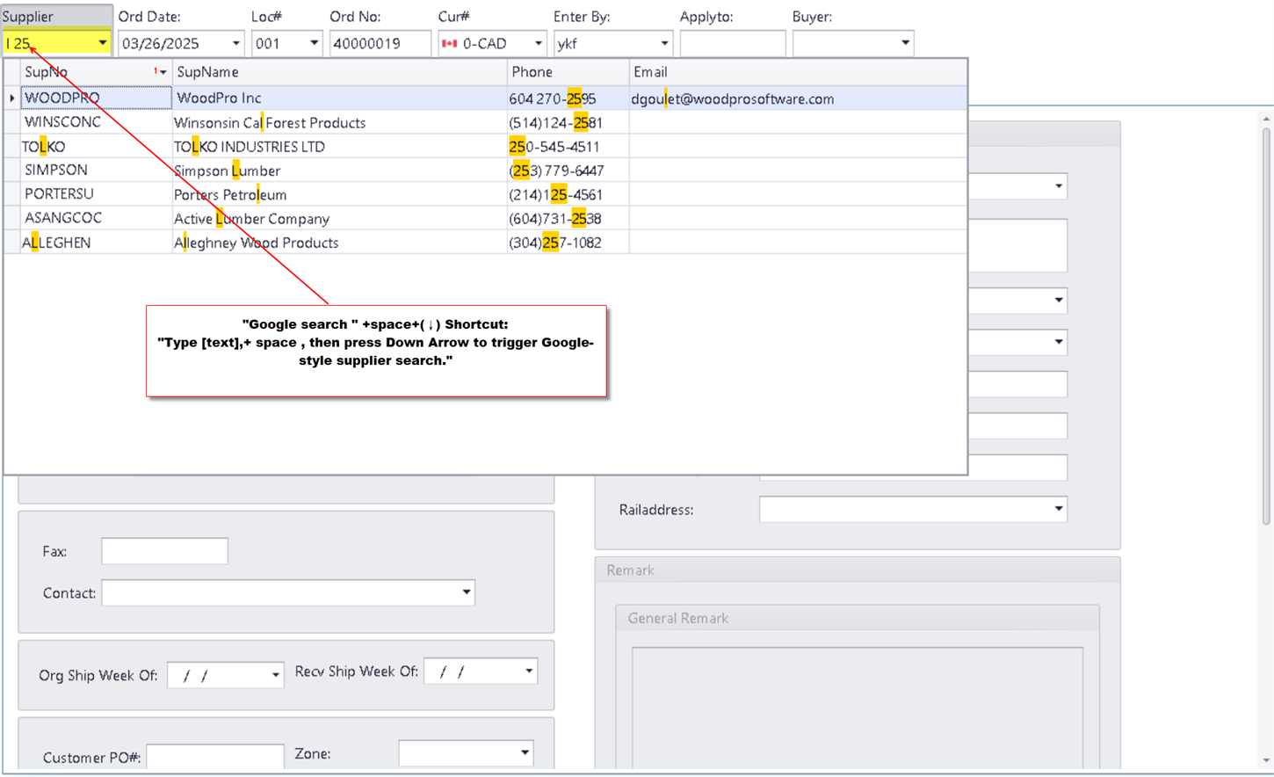Screen dimensions: 1274x777
Task: Sort by SupName column header
Action: (x=339, y=72)
